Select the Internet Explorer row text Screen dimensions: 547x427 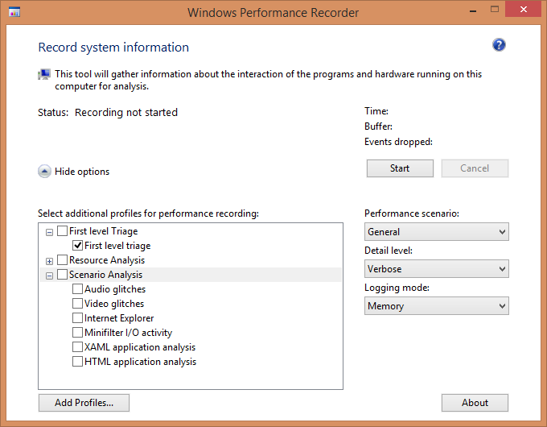(119, 318)
